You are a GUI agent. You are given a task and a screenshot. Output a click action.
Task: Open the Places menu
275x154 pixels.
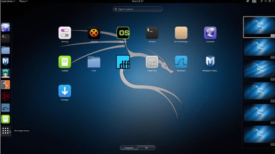[23, 1]
